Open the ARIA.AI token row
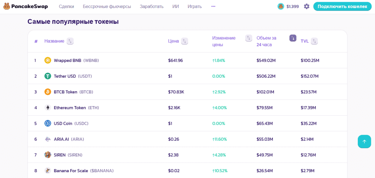375x178 pixels. (187, 139)
